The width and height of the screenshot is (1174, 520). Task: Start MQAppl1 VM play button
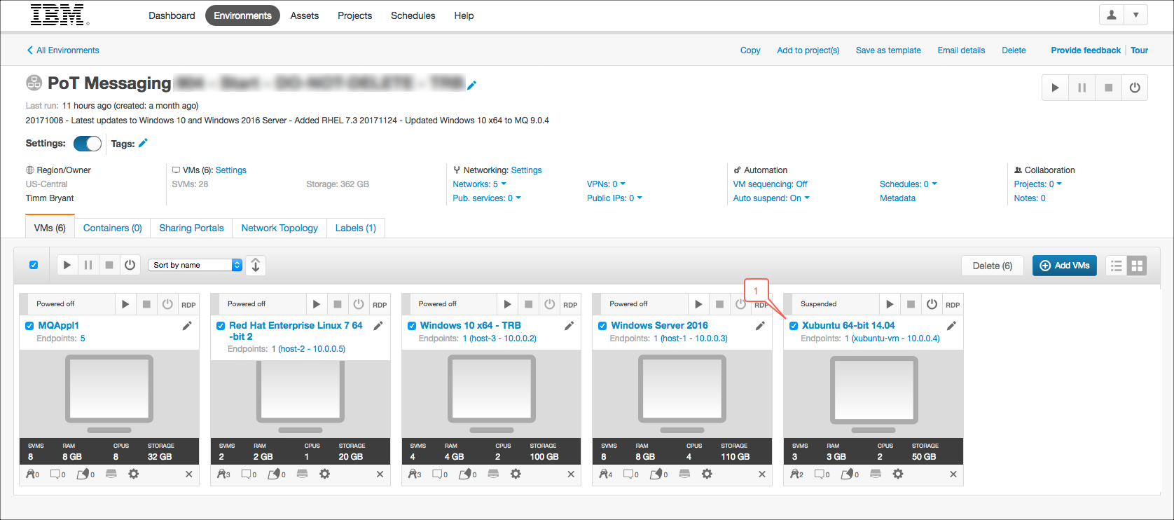125,304
